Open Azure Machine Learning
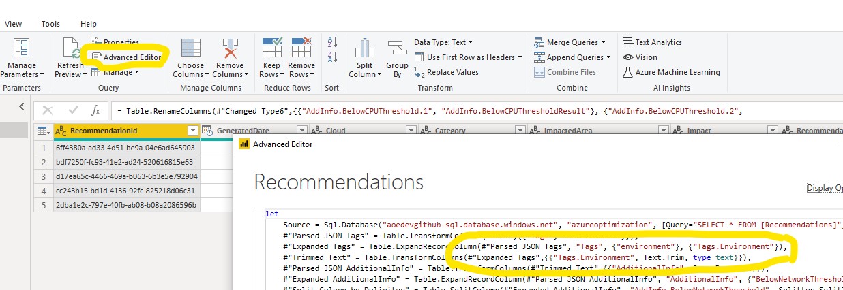The height and width of the screenshot is (290, 843). pyautogui.click(x=671, y=72)
